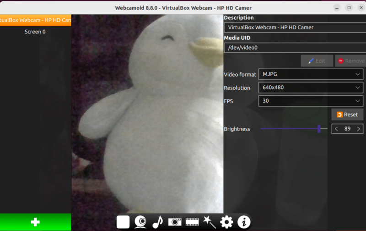Image resolution: width=366 pixels, height=231 pixels.
Task: Select Screen 0 source
Action: [x=36, y=32]
